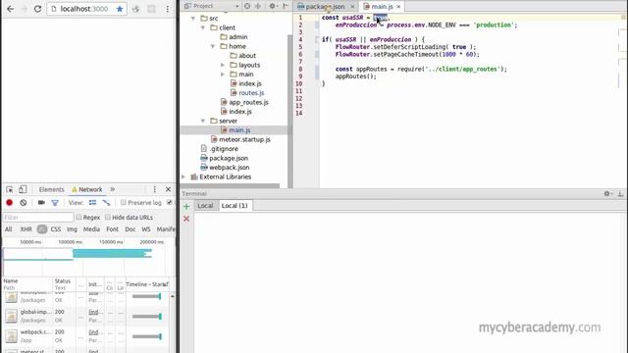Expand External Libraries node
This screenshot has width=628, height=353.
tap(183, 176)
